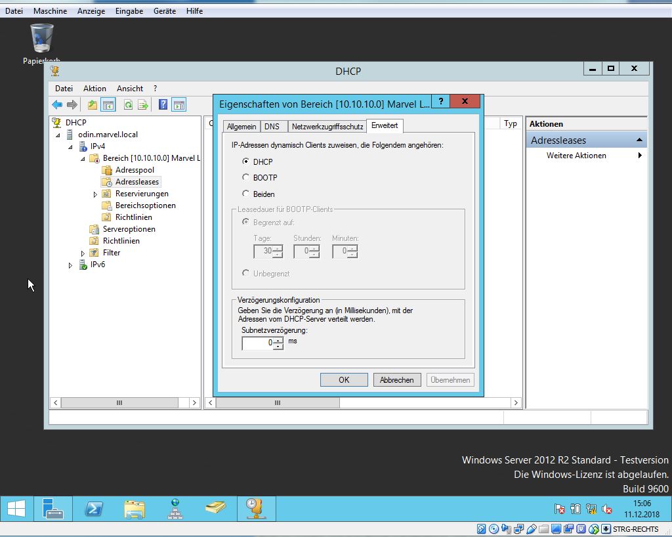Click the list pane horizontal scrollbar thumb
672x537 pixels.
point(278,403)
